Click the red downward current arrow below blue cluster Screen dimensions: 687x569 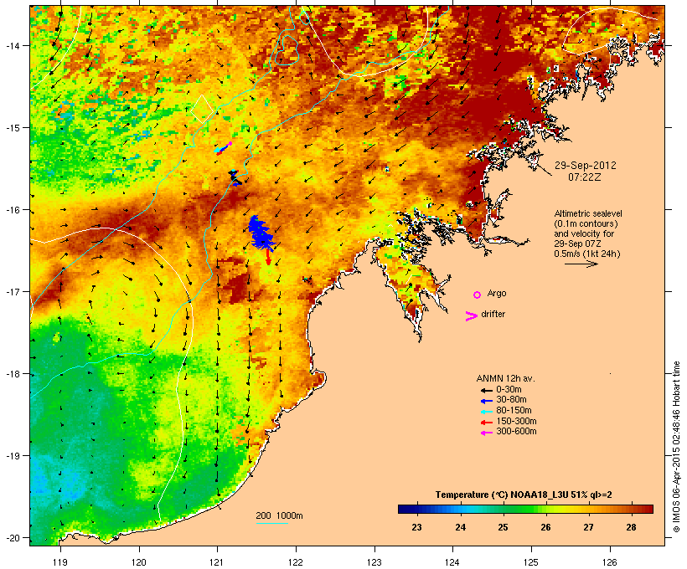point(268,257)
